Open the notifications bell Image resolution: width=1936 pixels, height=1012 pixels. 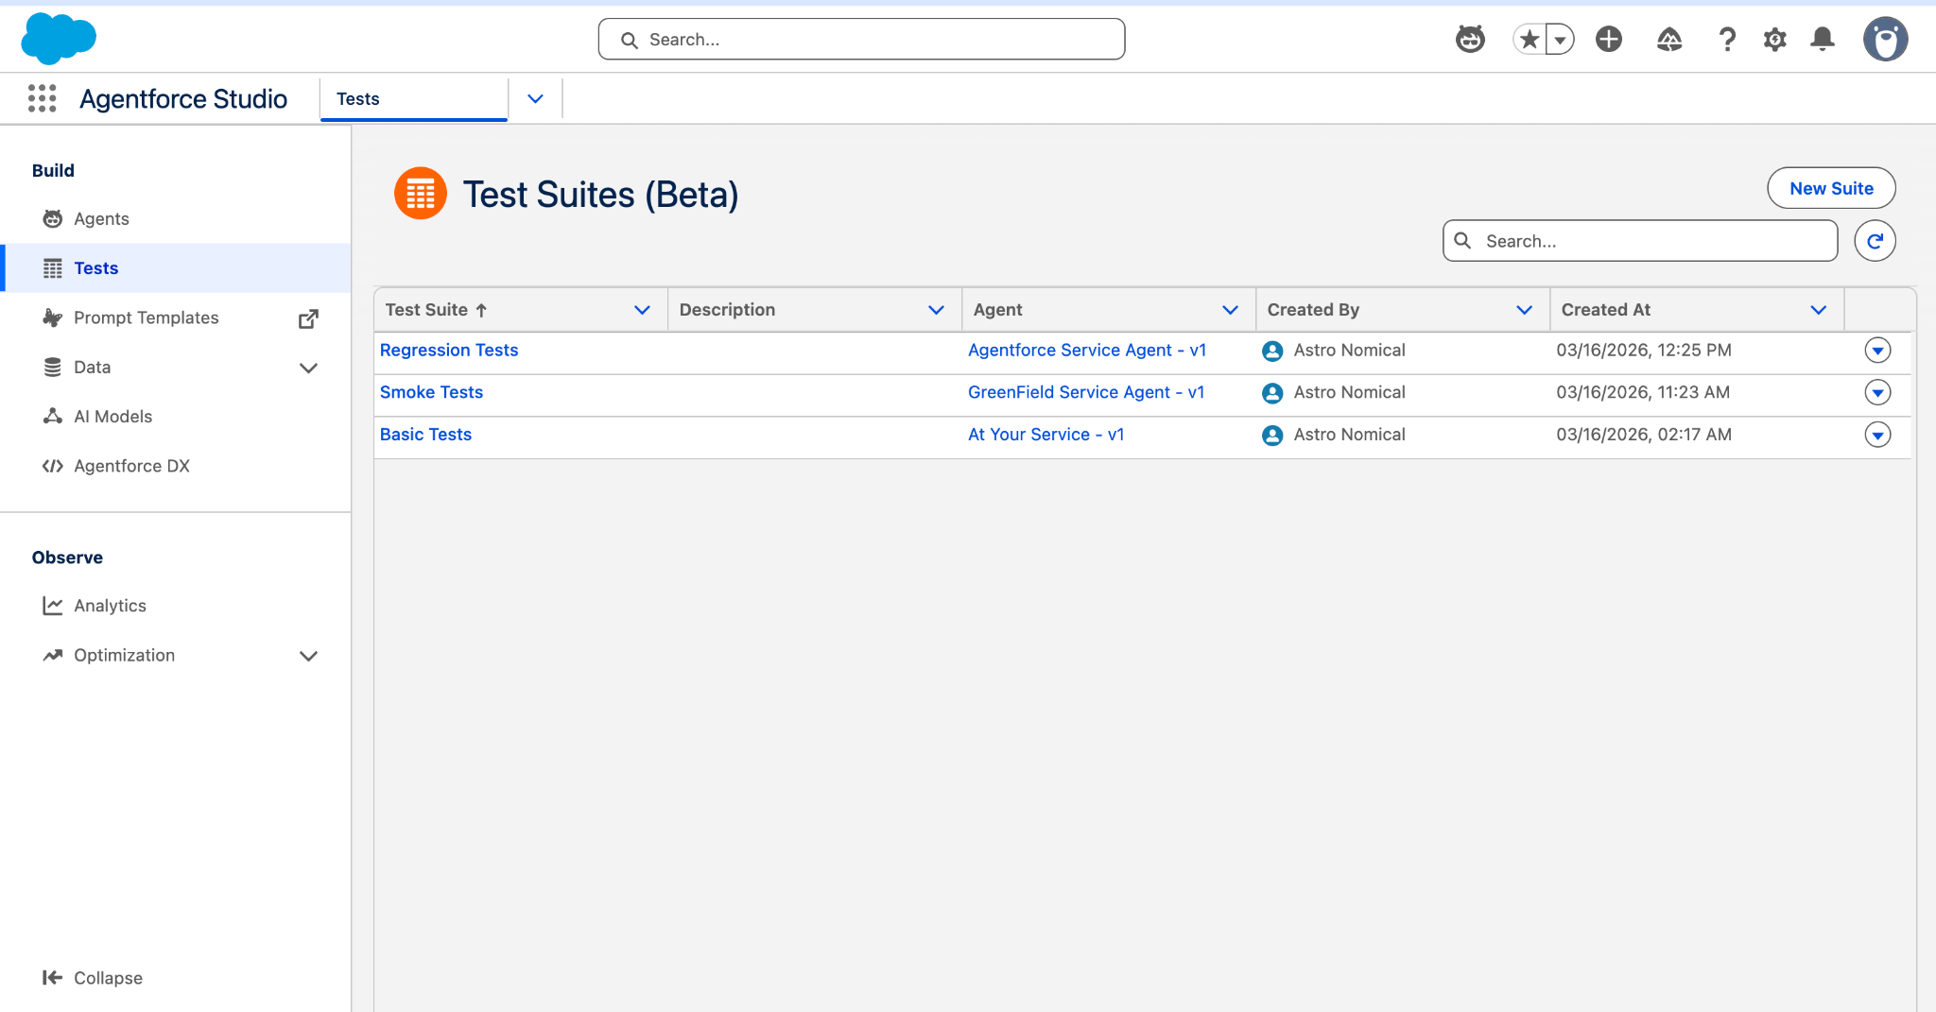[x=1823, y=40]
